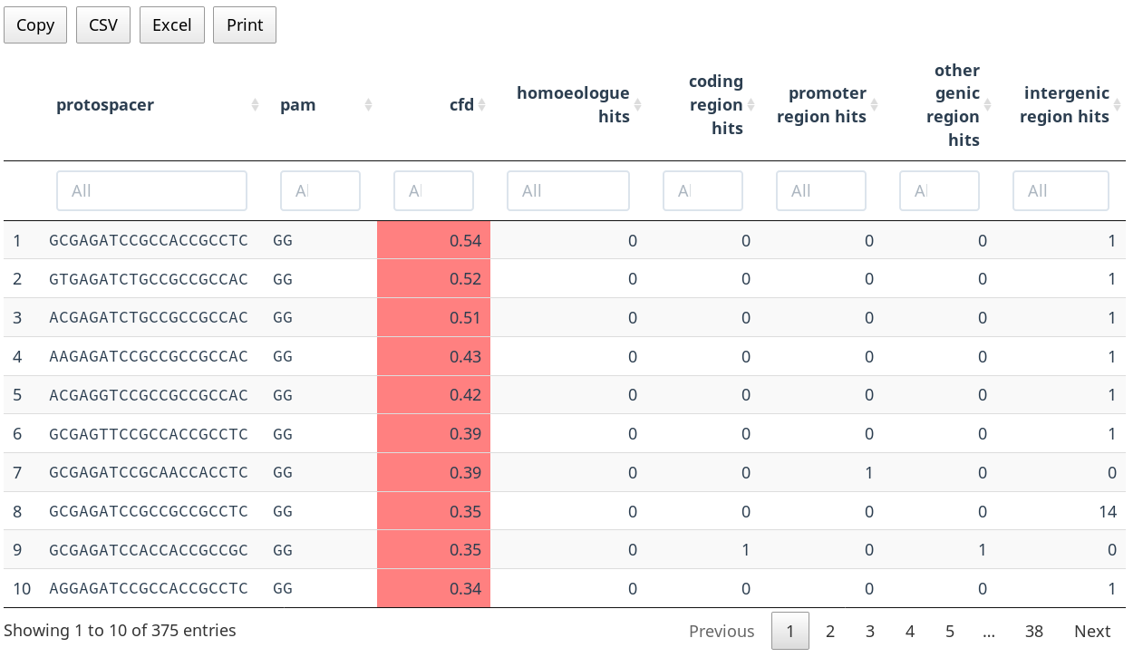Jump to last page 38
Image resolution: width=1143 pixels, height=667 pixels.
(1034, 632)
